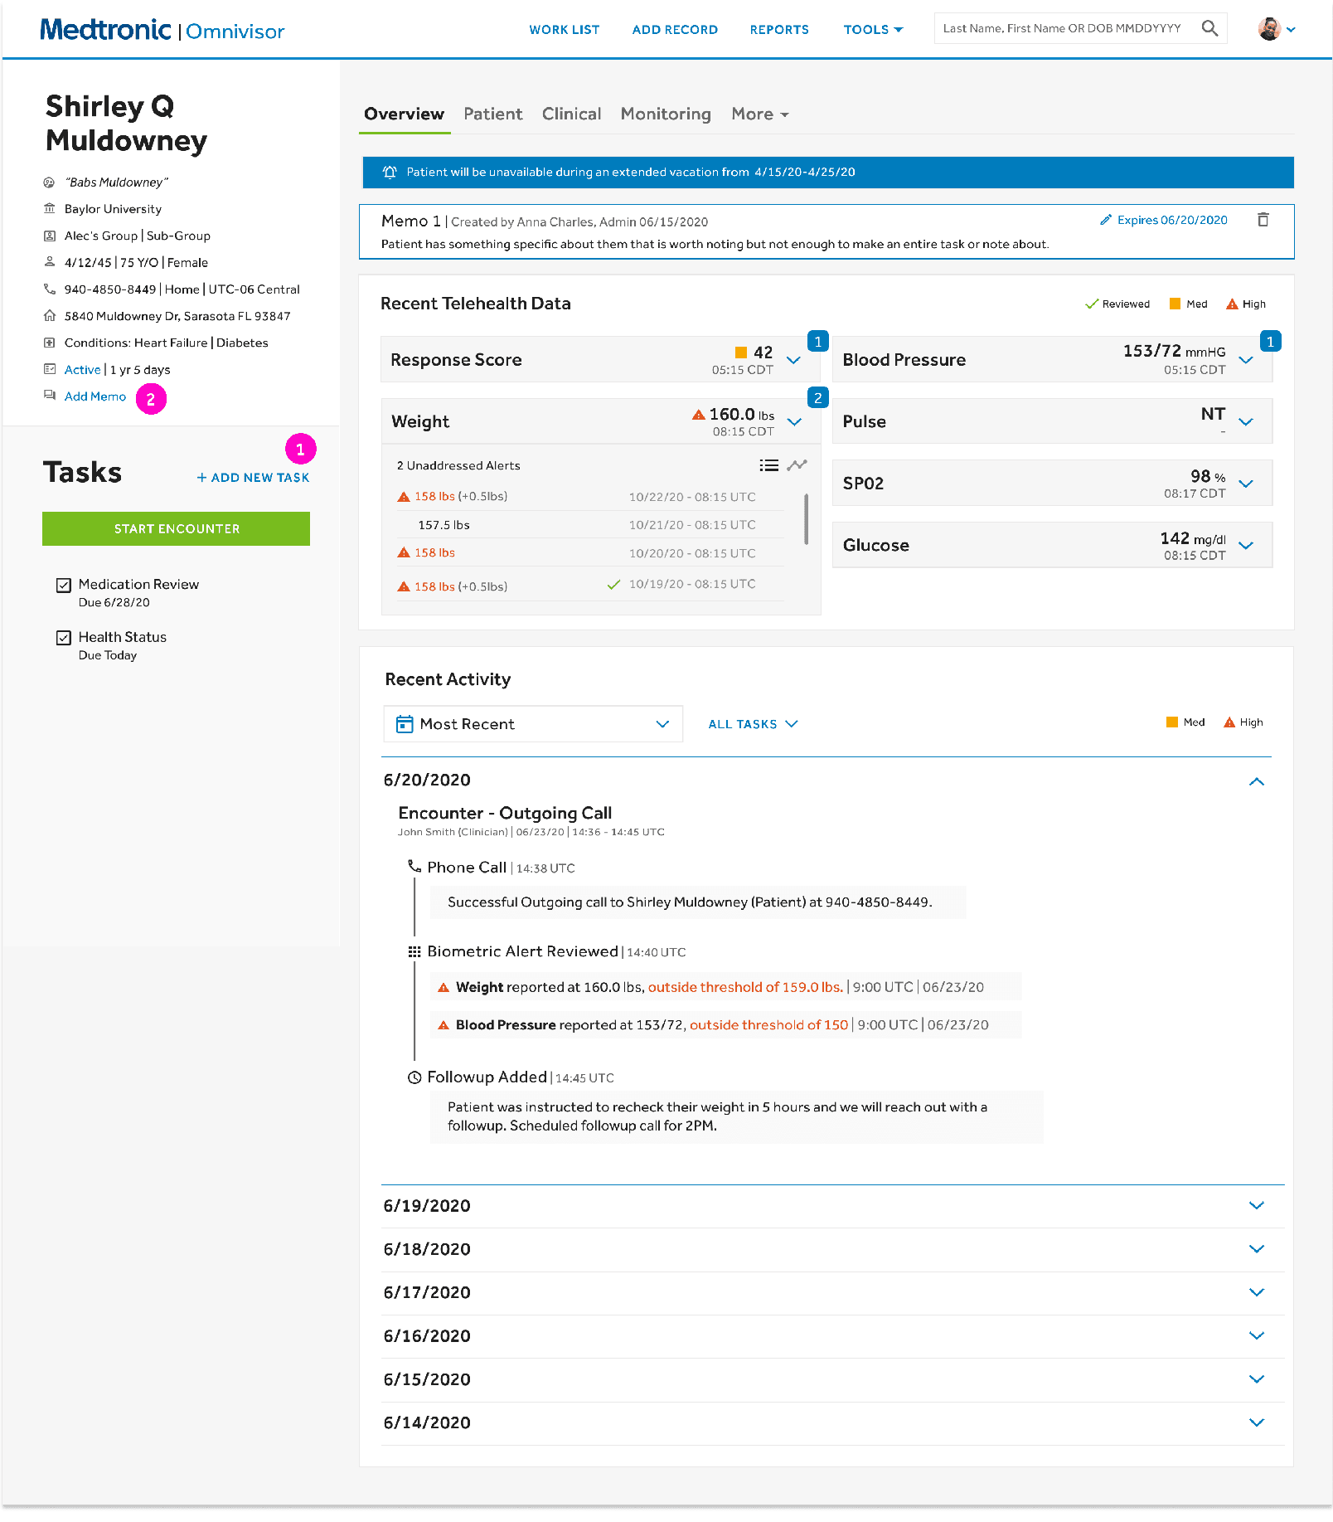Screen dimensions: 1333x1522
Task: Toggle the Health Status task checkbox
Action: tap(64, 638)
